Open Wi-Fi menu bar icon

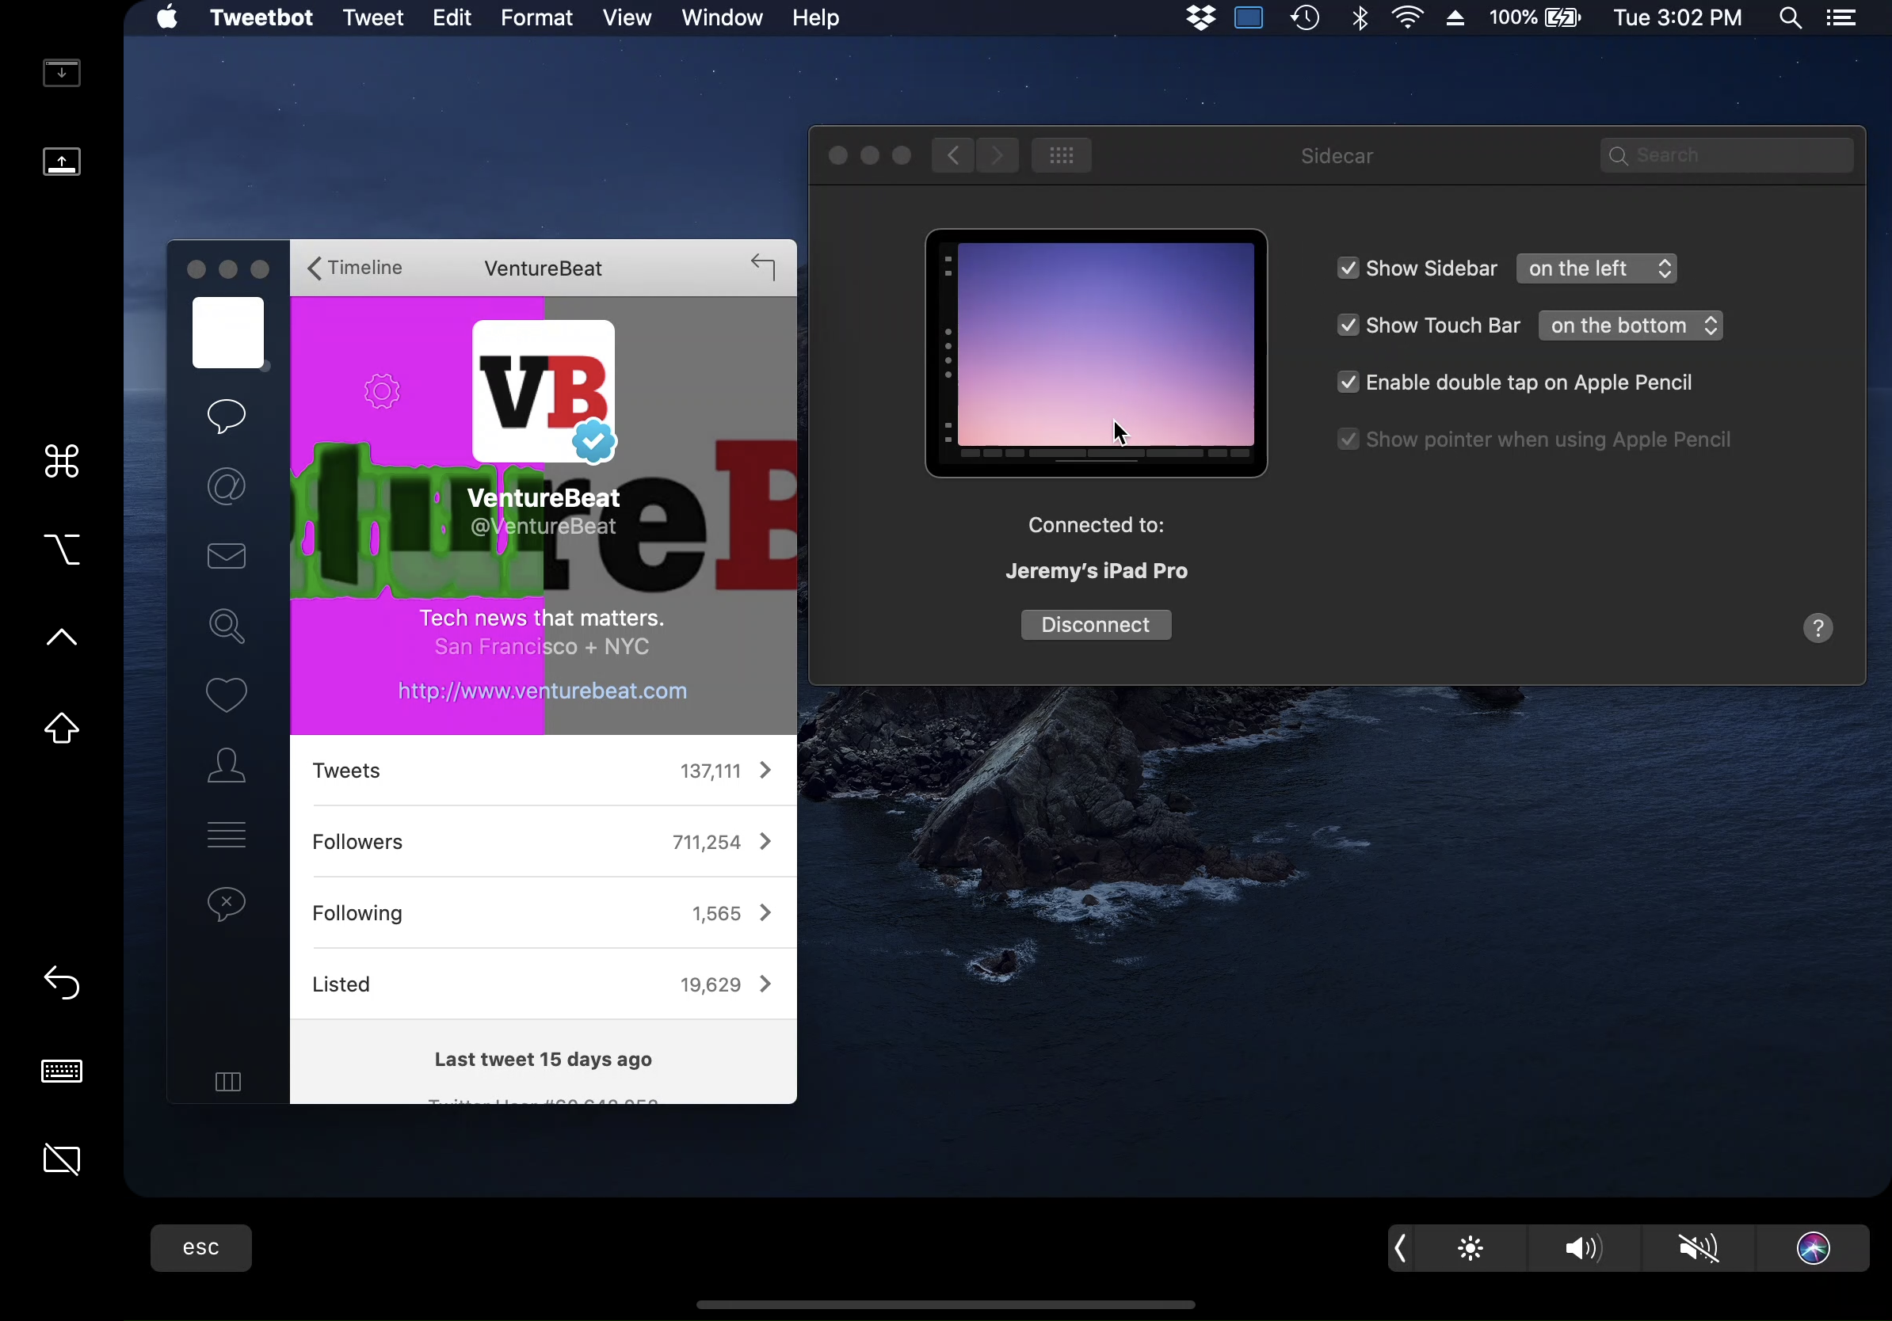click(1408, 17)
